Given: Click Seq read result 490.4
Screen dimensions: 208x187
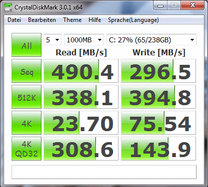Looking at the screenshot, I should pyautogui.click(x=81, y=71).
